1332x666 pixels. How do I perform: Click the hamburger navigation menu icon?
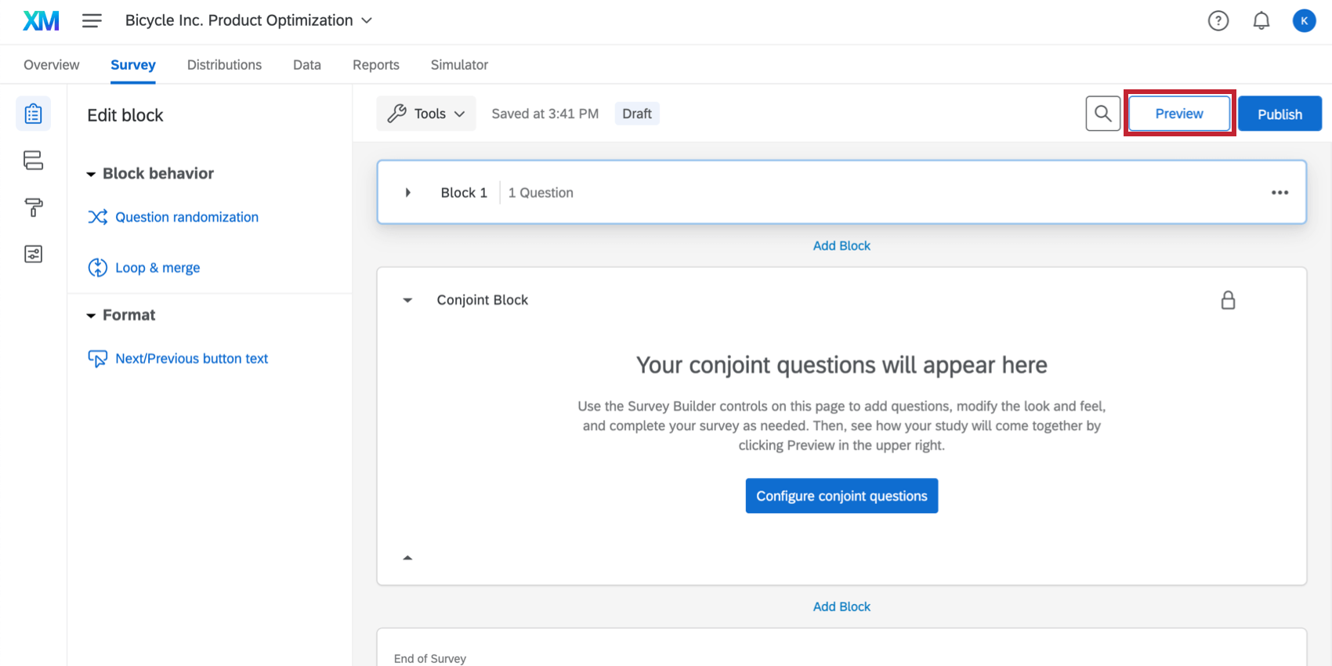coord(92,21)
